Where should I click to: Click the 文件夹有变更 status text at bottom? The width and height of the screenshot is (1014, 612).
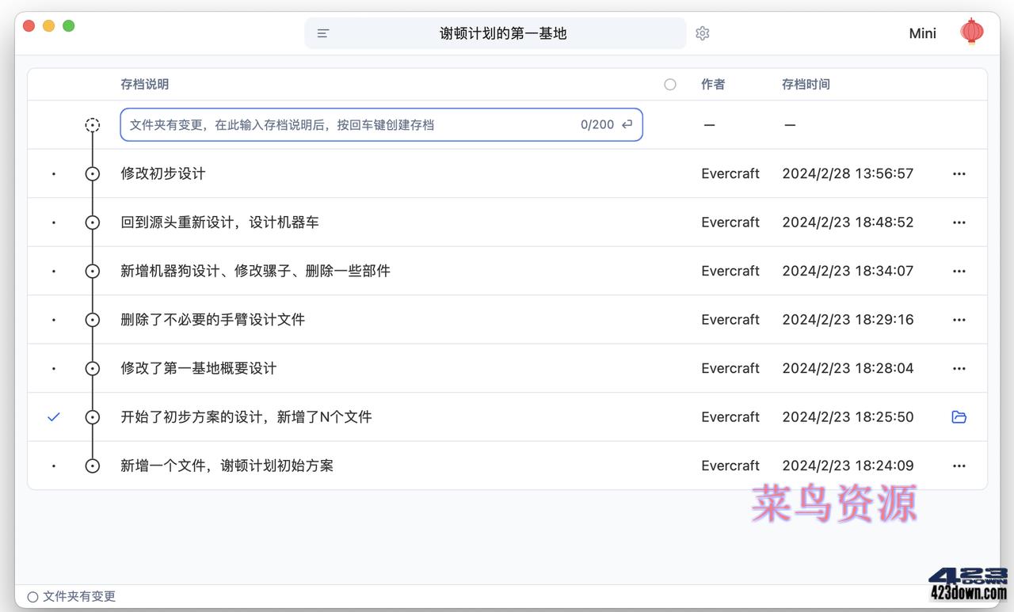(x=77, y=596)
